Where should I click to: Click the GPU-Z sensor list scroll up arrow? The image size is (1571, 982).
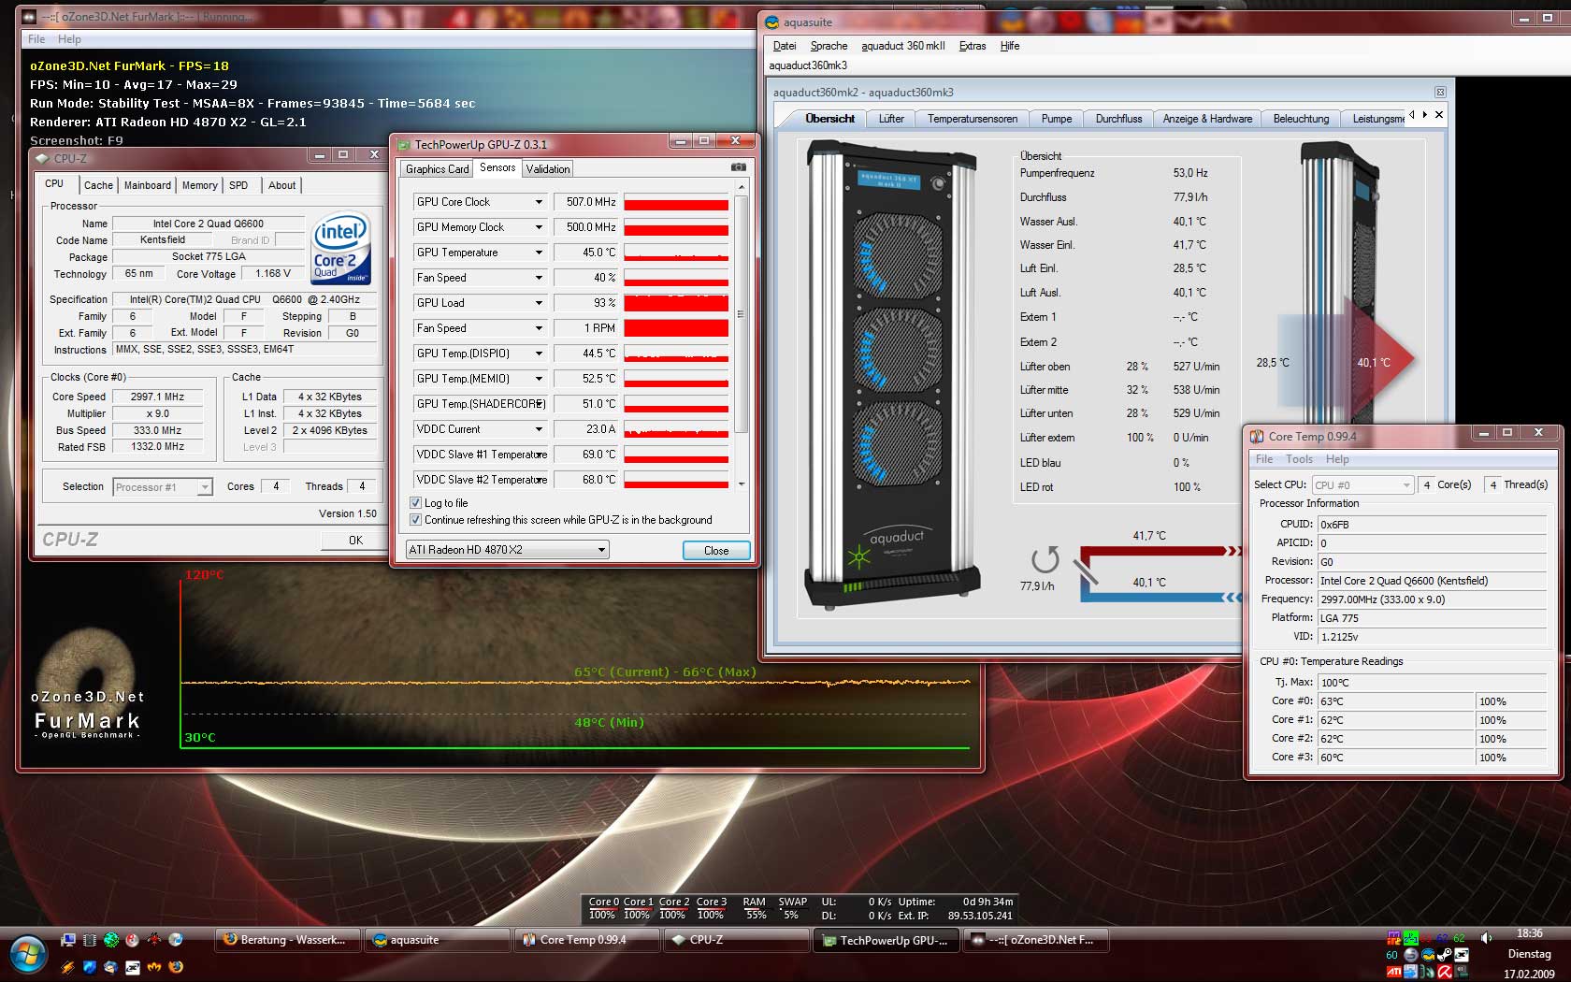click(x=742, y=188)
